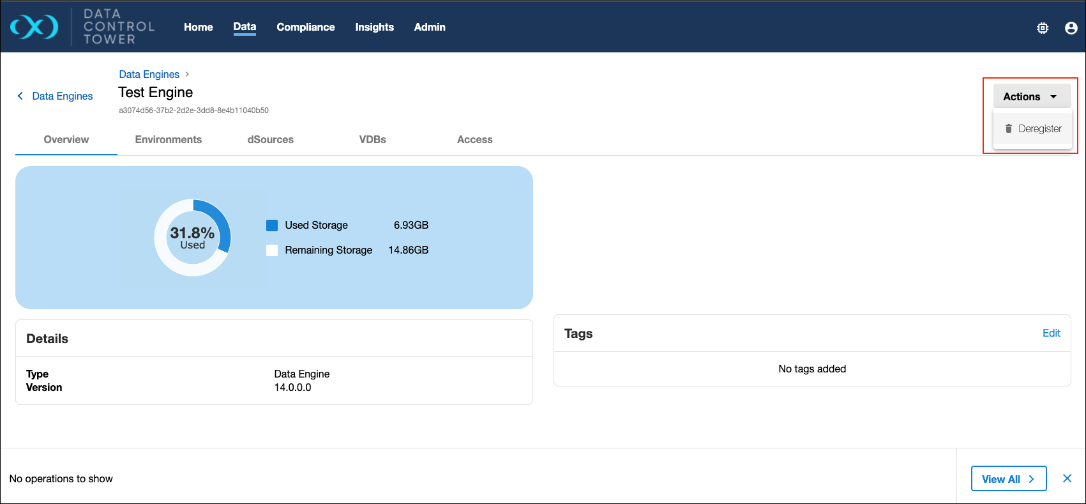
Task: Select Deregister from the Actions menu
Action: click(1039, 128)
